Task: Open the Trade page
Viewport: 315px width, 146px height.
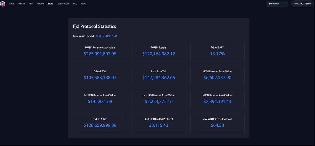Action: tap(12, 4)
